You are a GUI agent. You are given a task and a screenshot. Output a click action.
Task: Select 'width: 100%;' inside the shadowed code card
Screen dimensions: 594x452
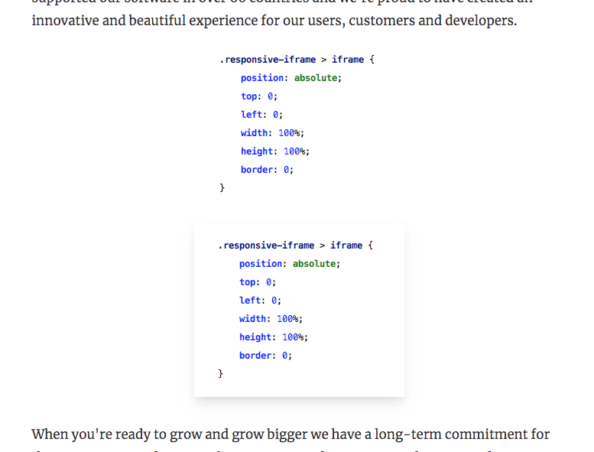[x=271, y=319]
